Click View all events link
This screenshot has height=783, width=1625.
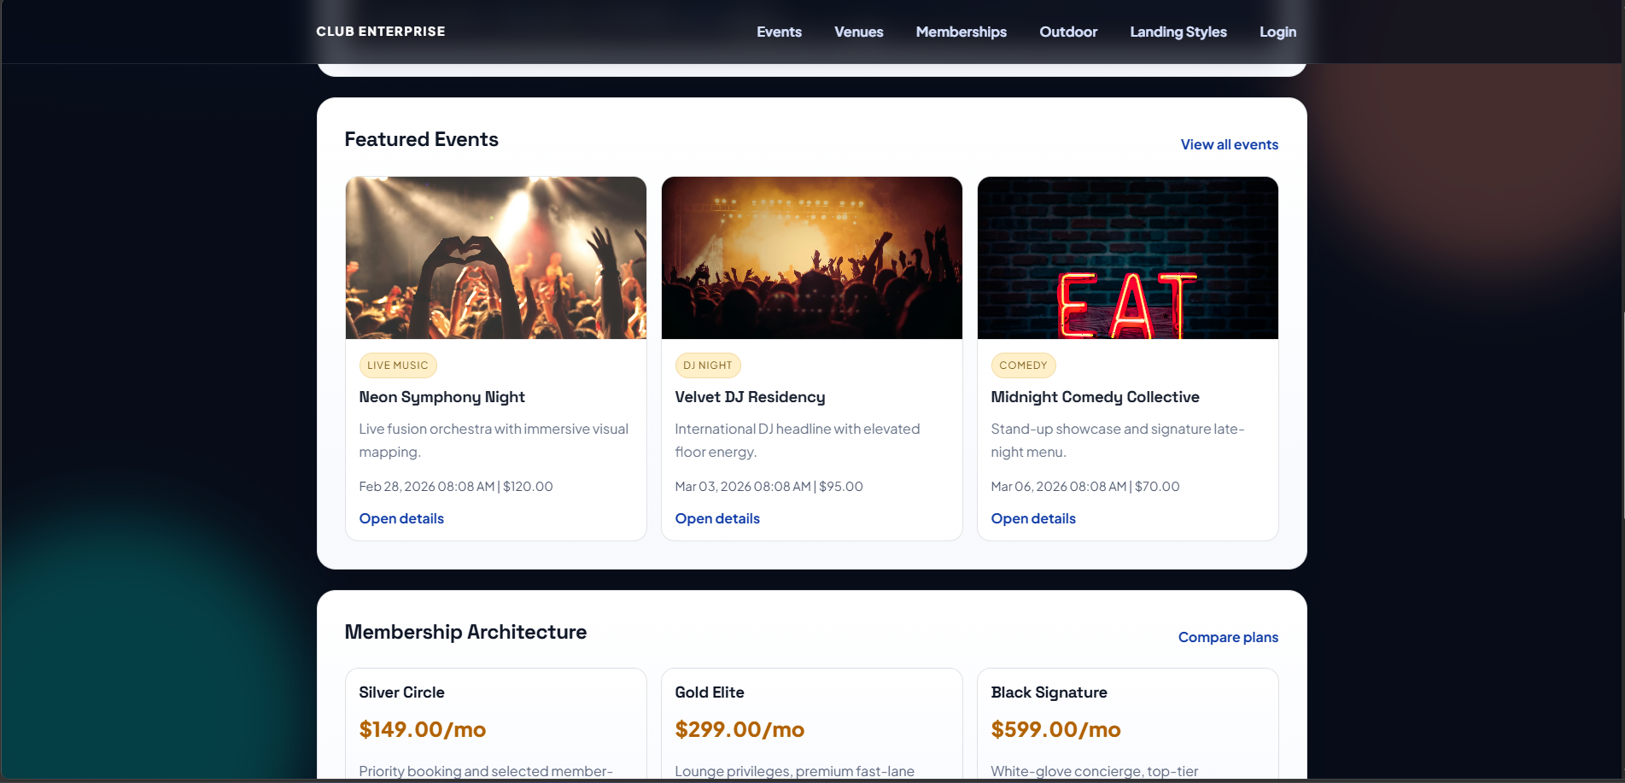click(x=1229, y=144)
